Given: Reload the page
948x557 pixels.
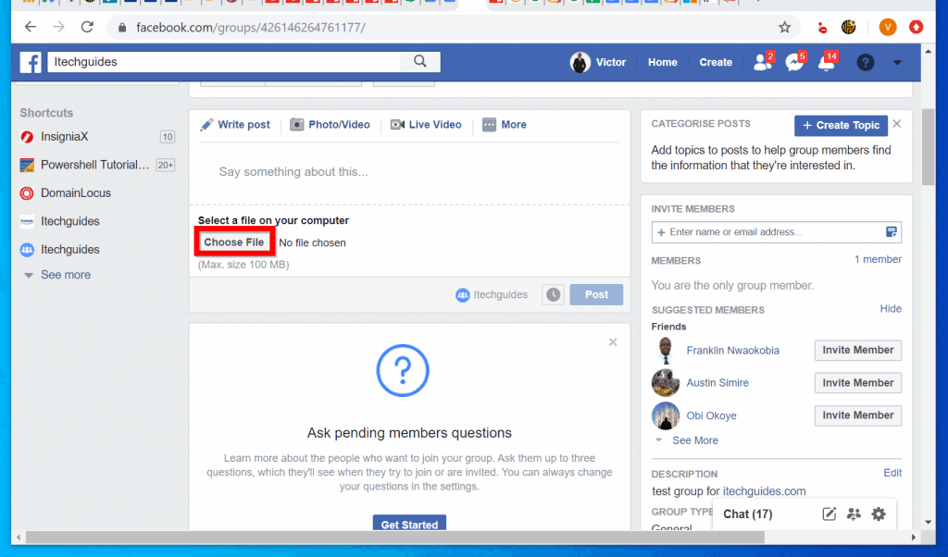Looking at the screenshot, I should point(87,27).
